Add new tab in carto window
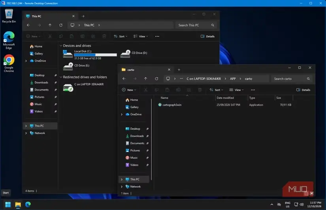The height and width of the screenshot is (210, 326). click(179, 70)
